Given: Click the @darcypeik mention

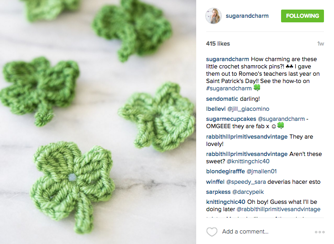Looking at the screenshot, I should point(248,192).
